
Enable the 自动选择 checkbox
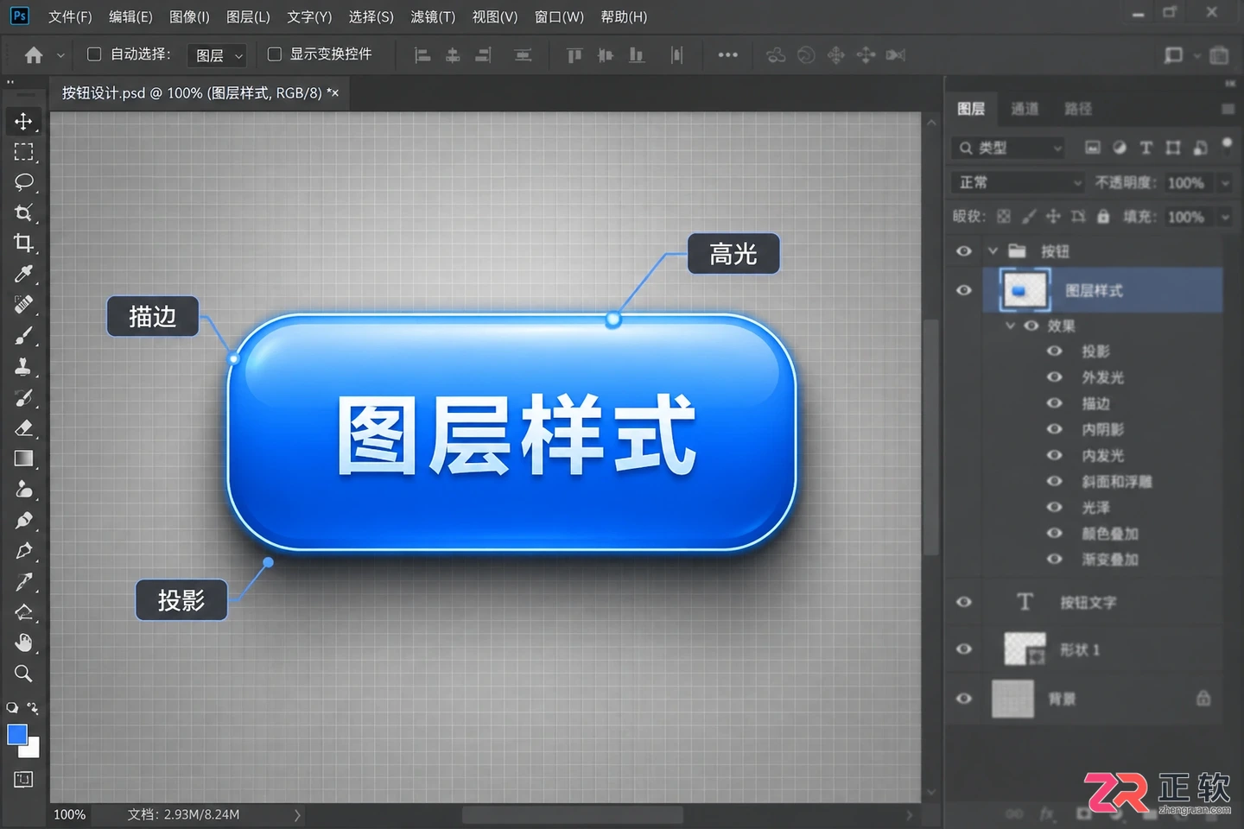(94, 54)
